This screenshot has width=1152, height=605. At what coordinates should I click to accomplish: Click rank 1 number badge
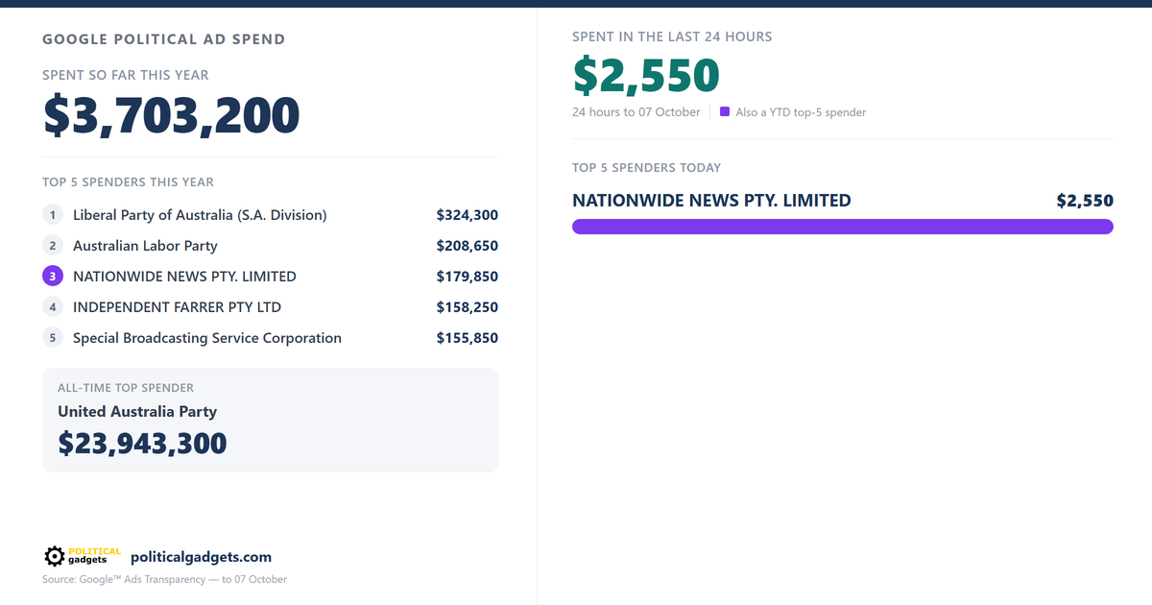point(53,215)
